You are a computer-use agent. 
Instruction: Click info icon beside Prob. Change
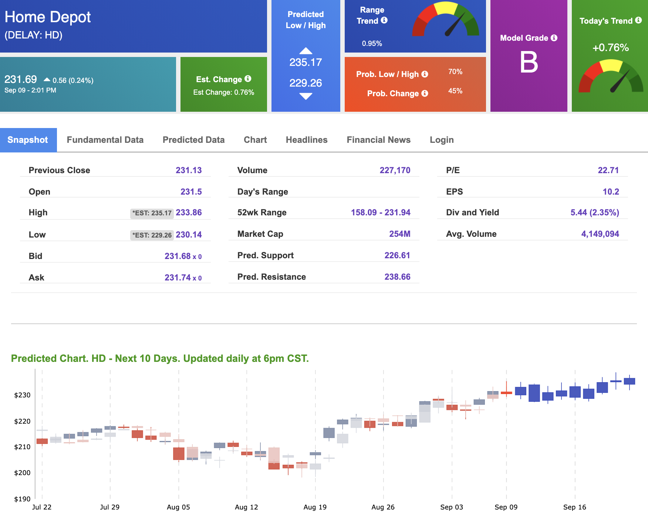425,93
